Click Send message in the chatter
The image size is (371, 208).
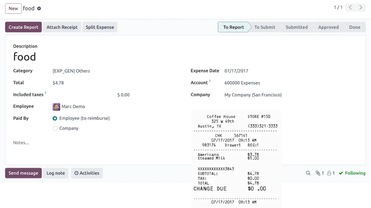point(24,173)
